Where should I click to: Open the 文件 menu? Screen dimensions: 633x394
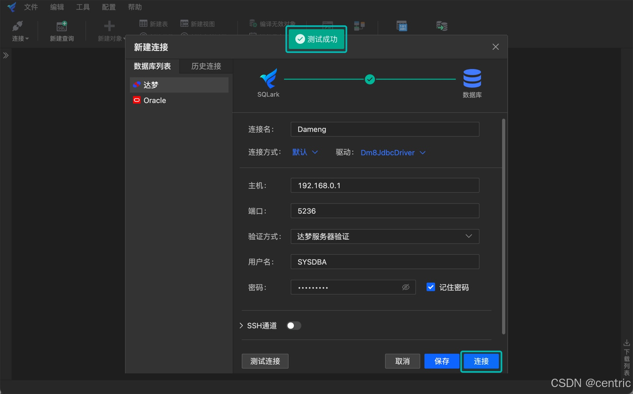click(31, 7)
